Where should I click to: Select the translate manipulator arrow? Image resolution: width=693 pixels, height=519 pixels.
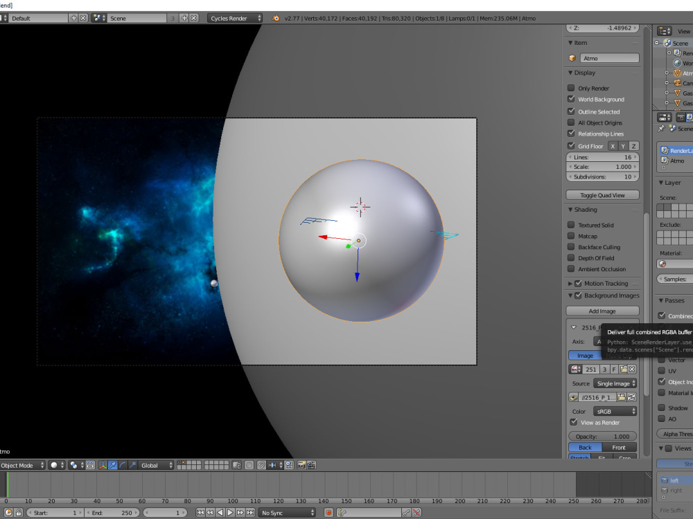pos(113,465)
